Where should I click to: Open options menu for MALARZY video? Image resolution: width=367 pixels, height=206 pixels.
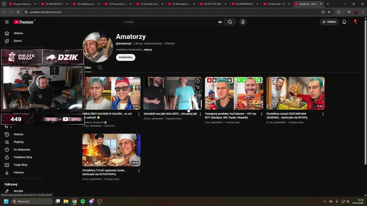[x=200, y=114]
